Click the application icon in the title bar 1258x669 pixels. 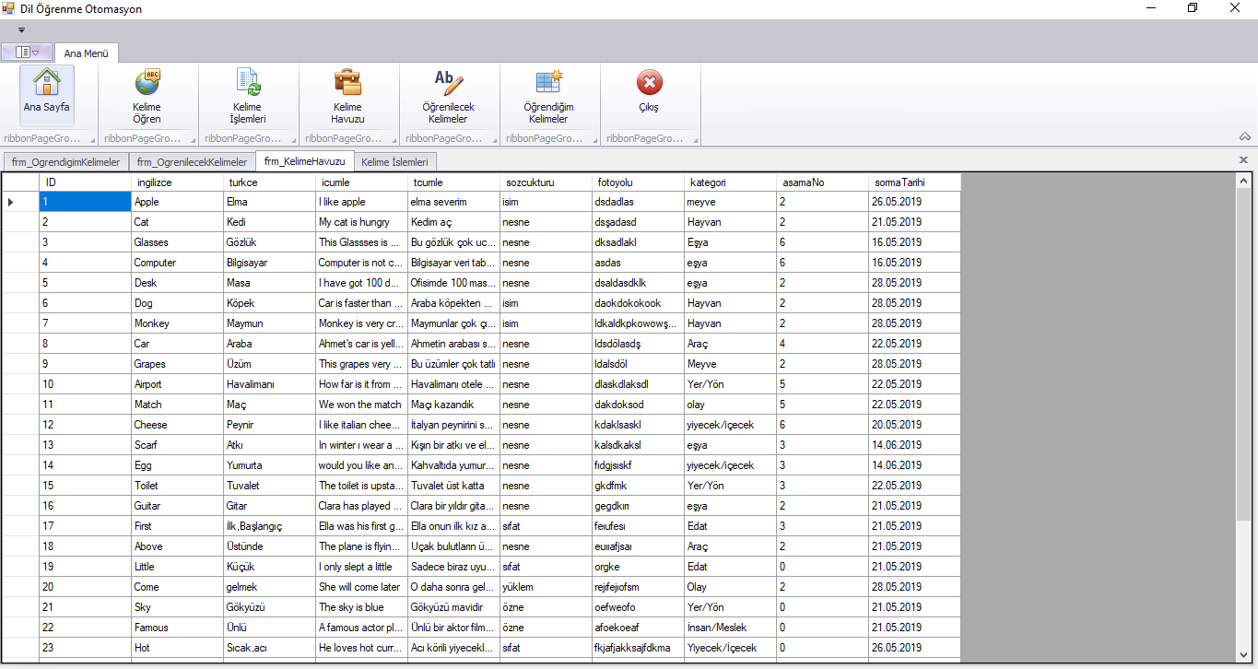click(x=9, y=8)
